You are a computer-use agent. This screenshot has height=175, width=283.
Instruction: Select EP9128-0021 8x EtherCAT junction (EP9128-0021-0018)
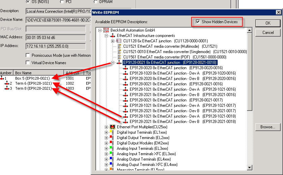click(x=170, y=62)
